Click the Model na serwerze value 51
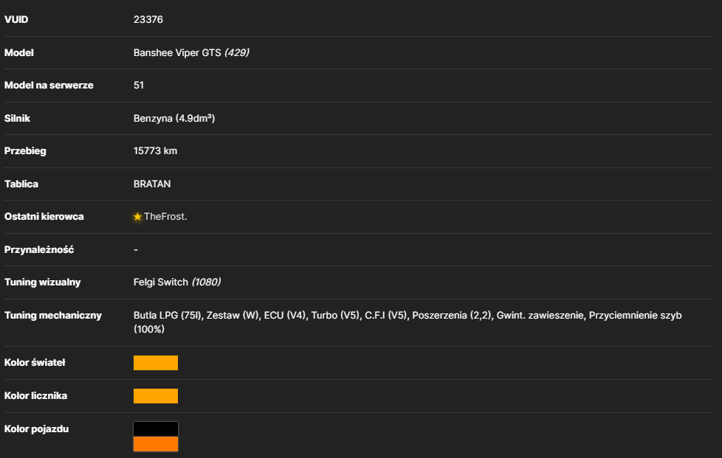The height and width of the screenshot is (458, 722). point(139,85)
